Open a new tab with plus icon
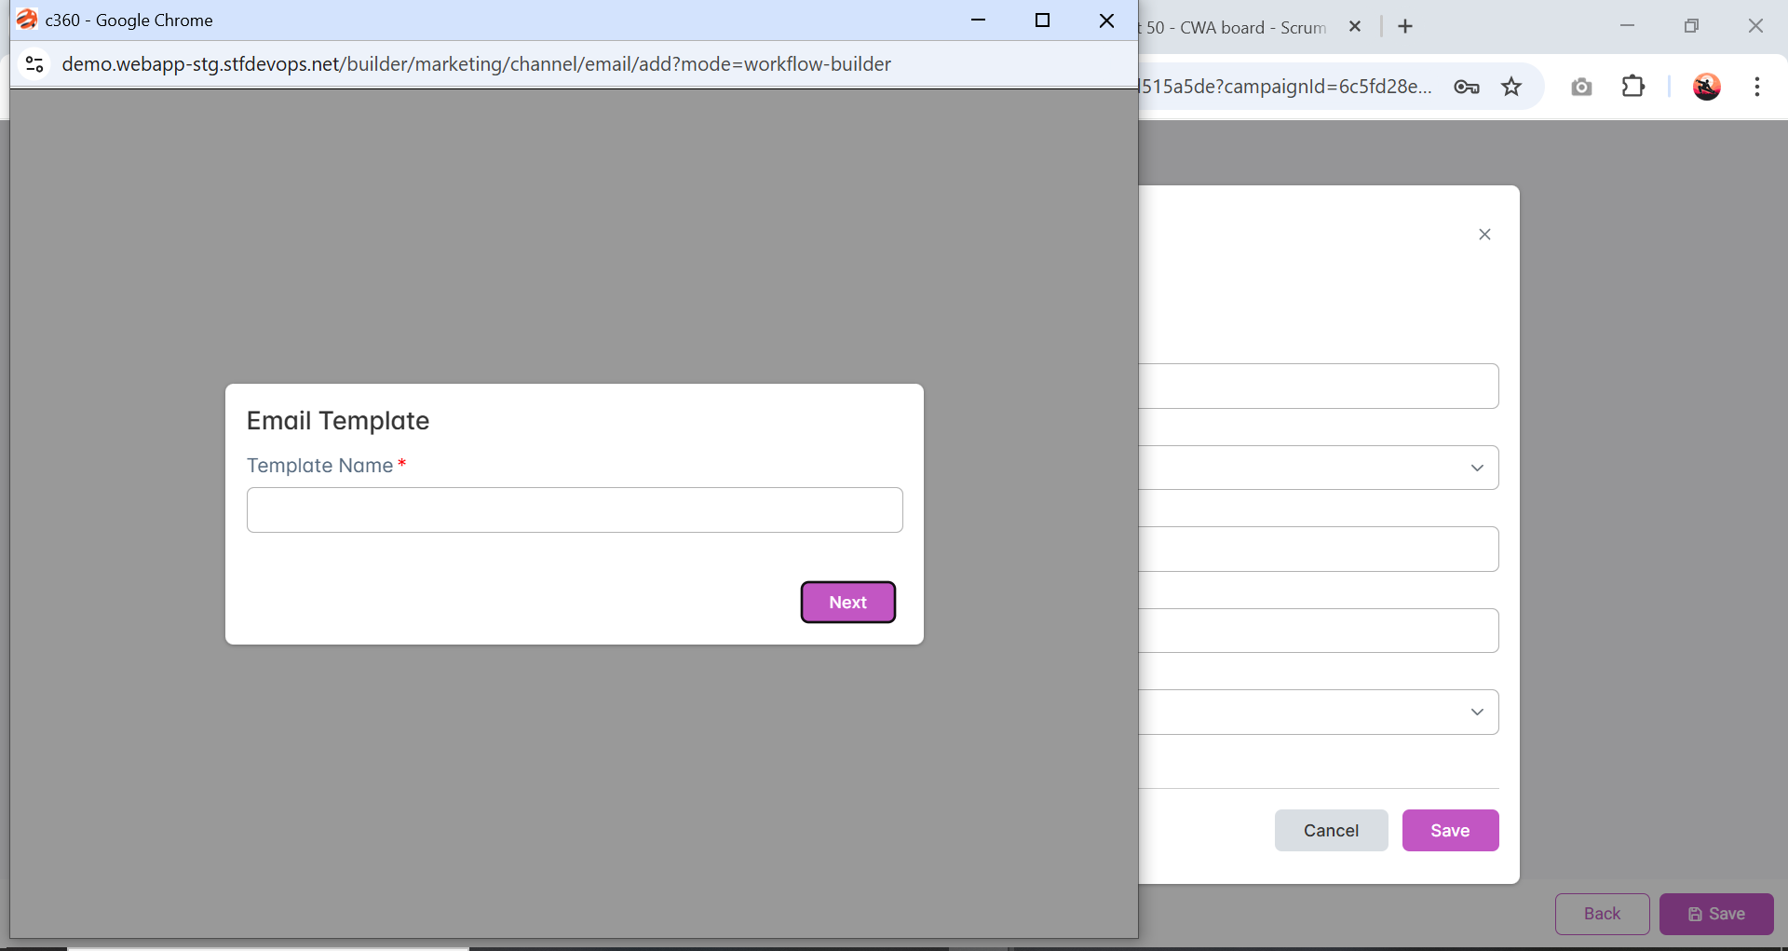The width and height of the screenshot is (1788, 951). [x=1405, y=27]
